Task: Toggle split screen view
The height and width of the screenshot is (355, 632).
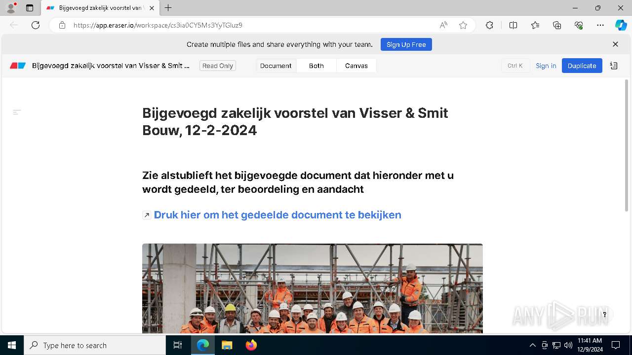Action: (513, 25)
